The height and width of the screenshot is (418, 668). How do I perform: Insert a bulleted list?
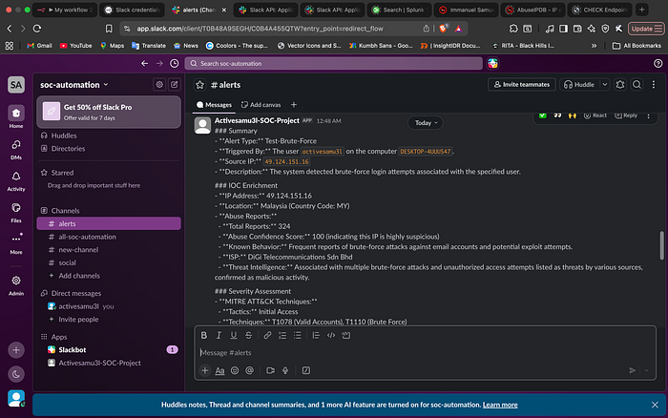coord(298,335)
